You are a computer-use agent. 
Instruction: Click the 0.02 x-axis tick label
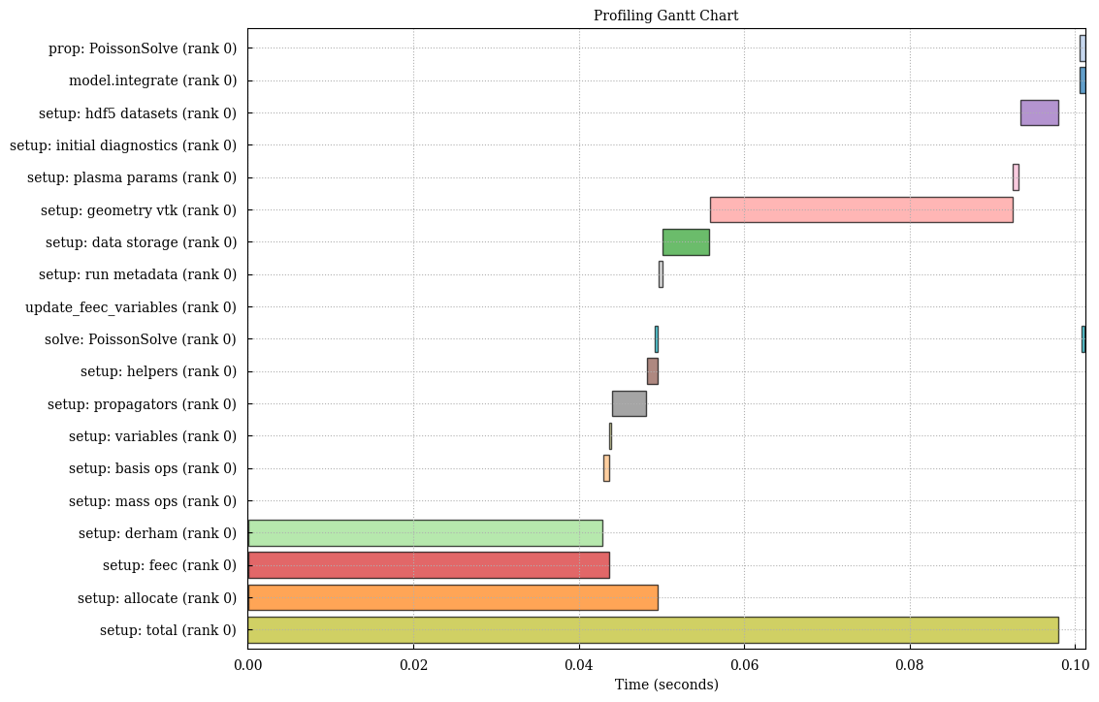click(x=413, y=663)
